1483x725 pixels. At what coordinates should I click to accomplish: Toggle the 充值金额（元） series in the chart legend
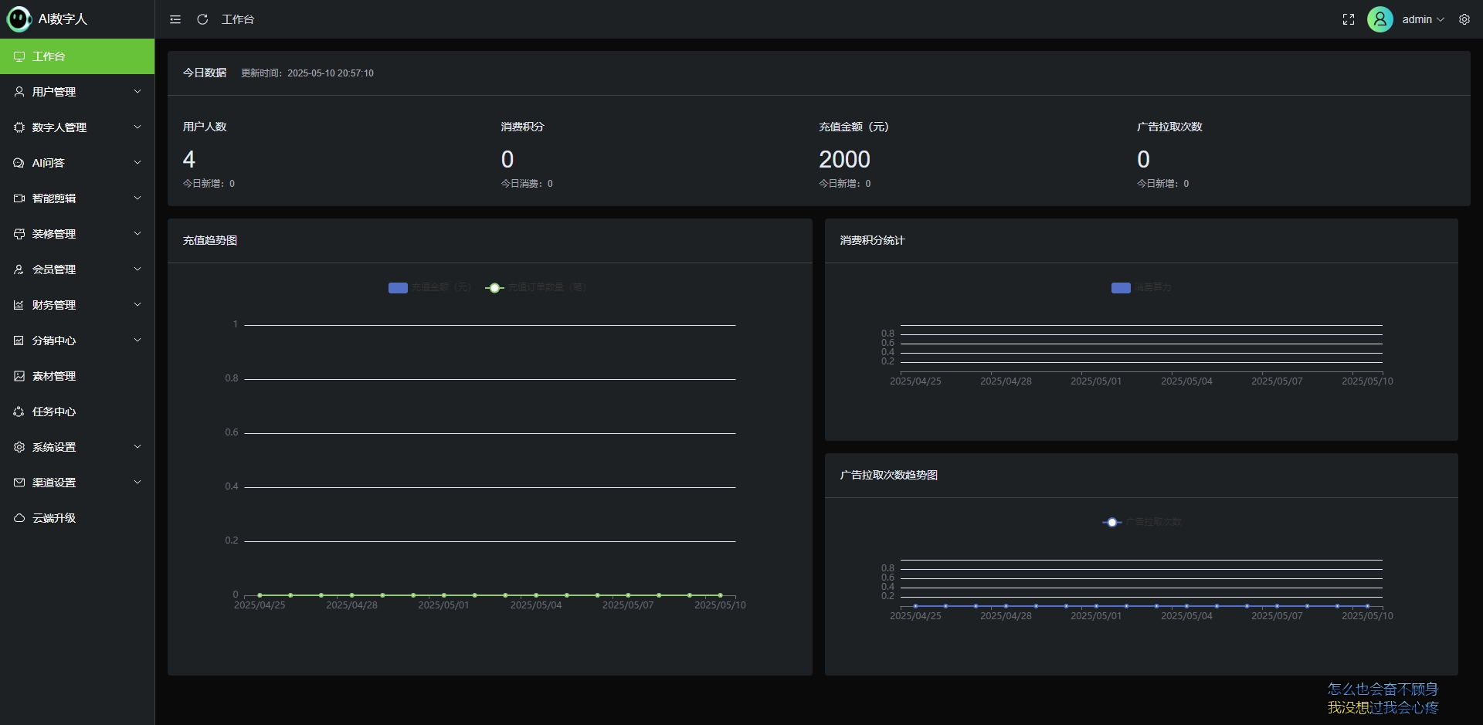[429, 287]
